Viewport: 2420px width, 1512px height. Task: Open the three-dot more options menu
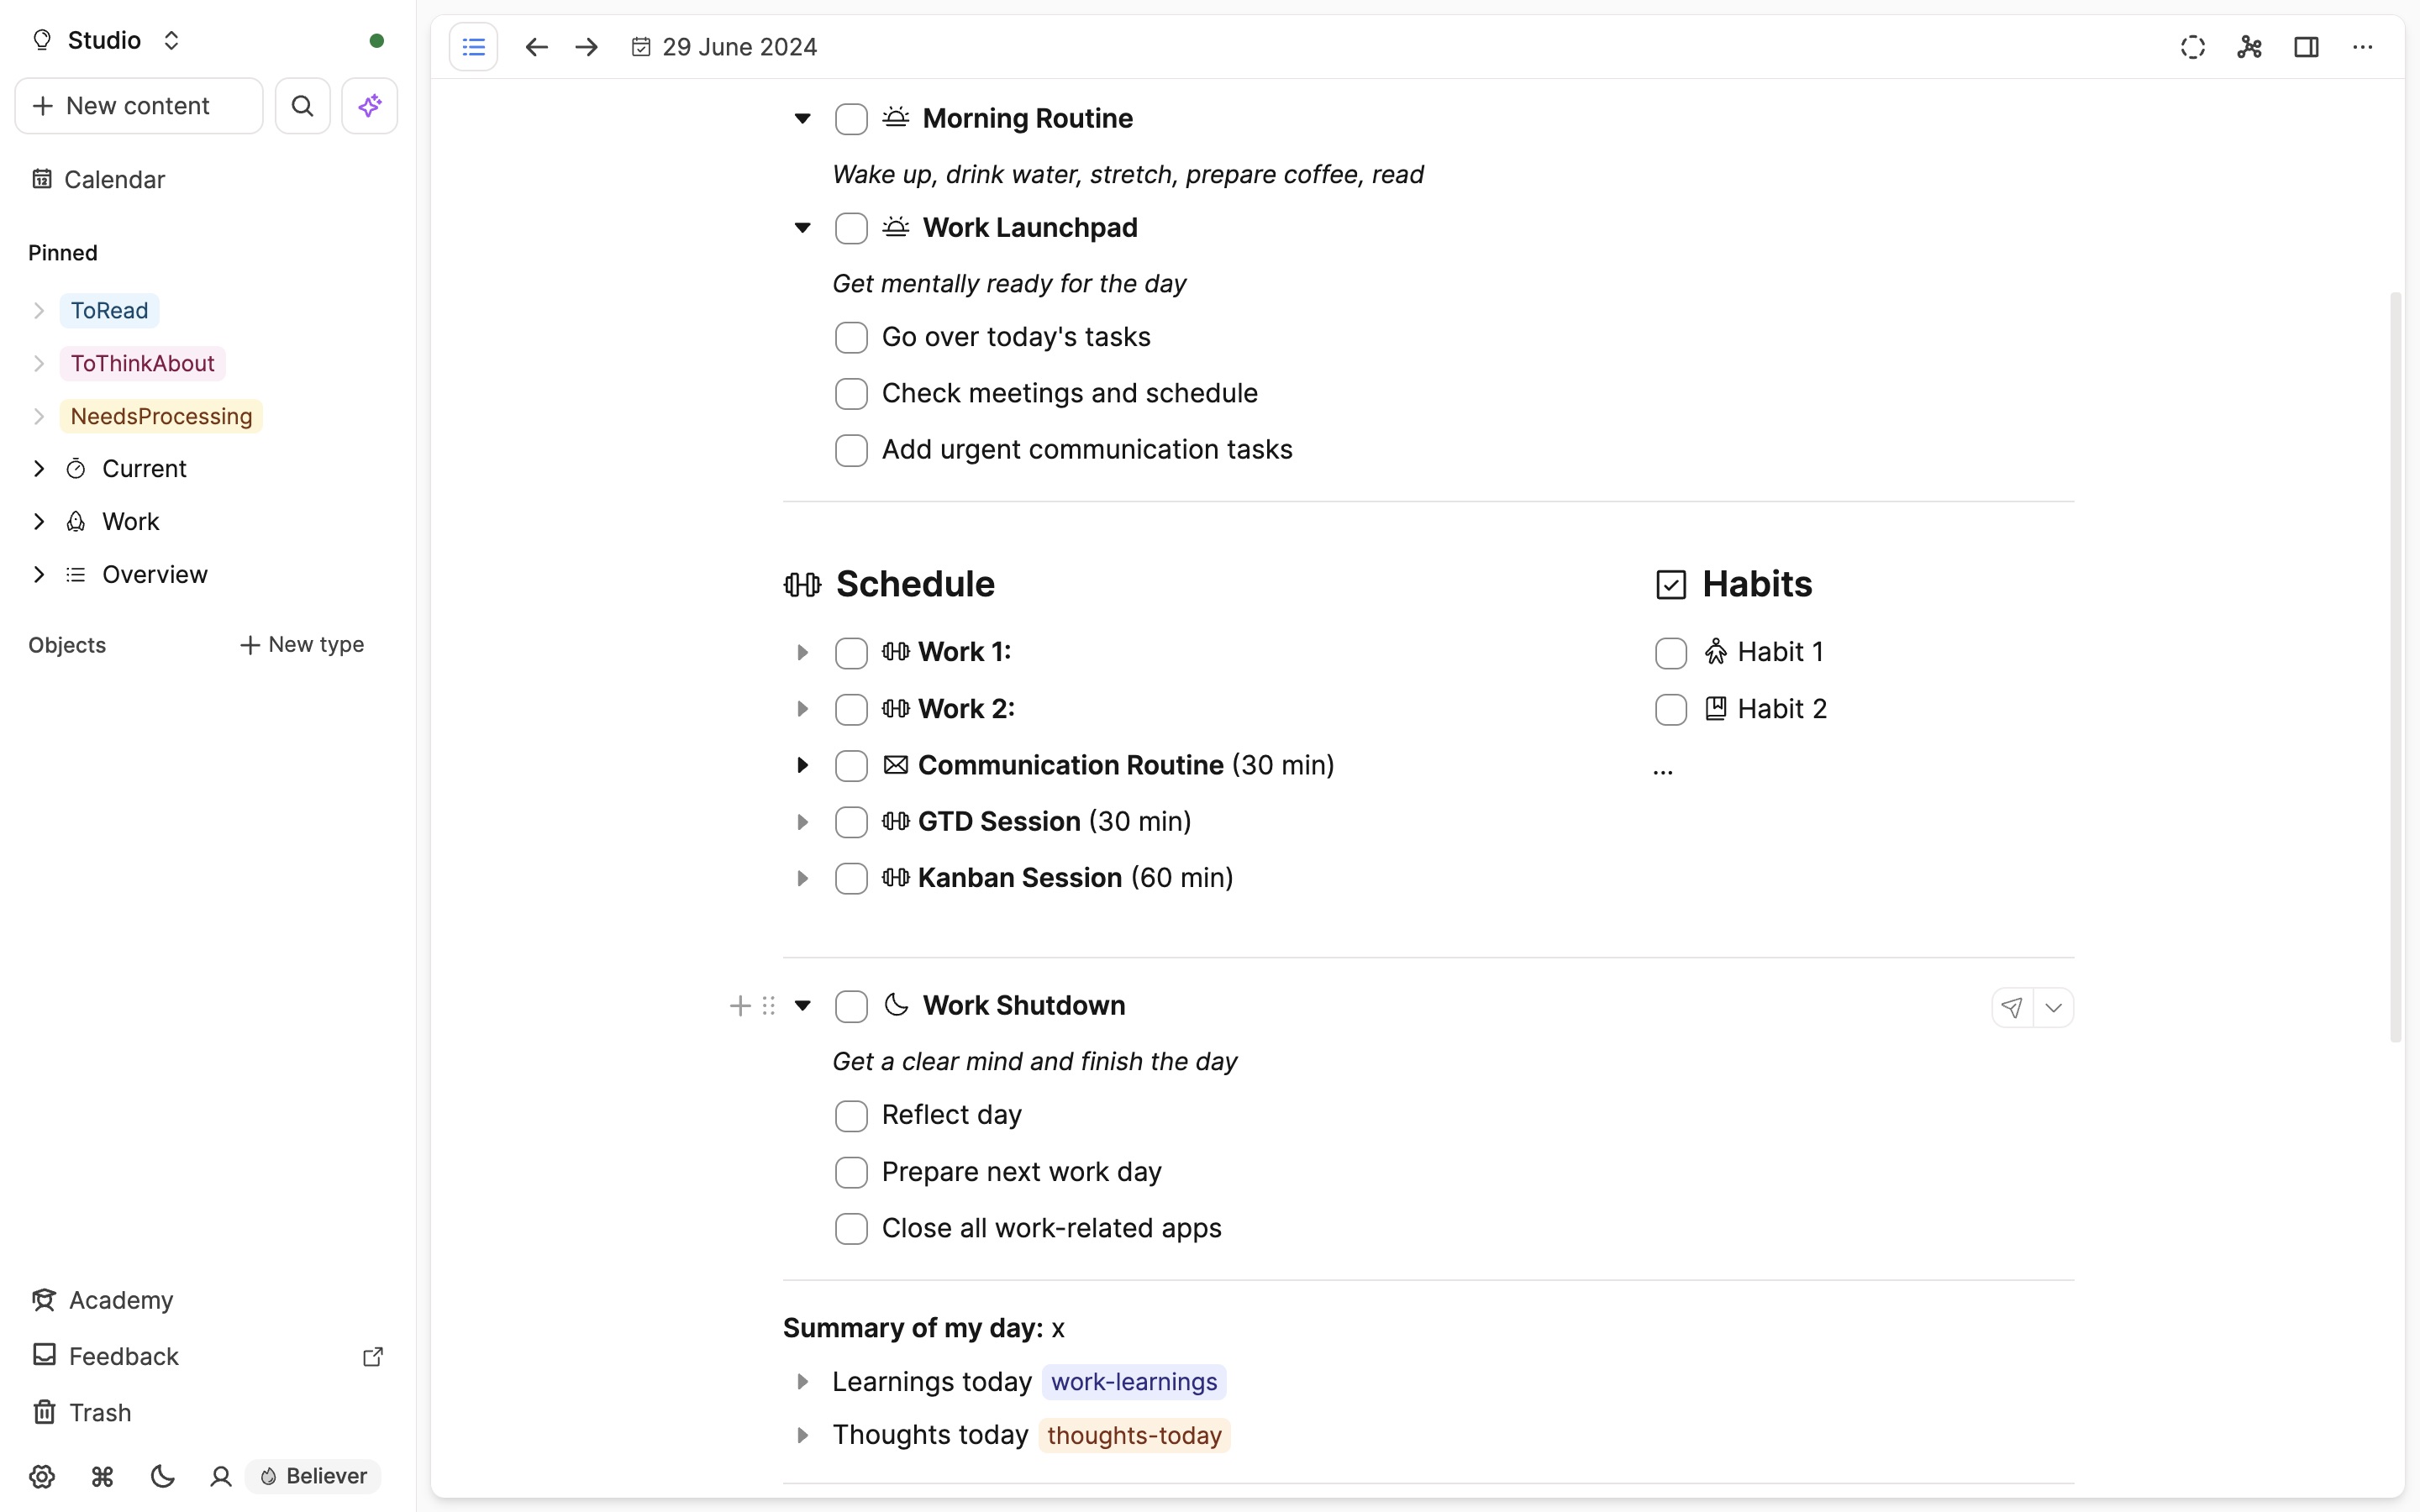(x=2362, y=47)
